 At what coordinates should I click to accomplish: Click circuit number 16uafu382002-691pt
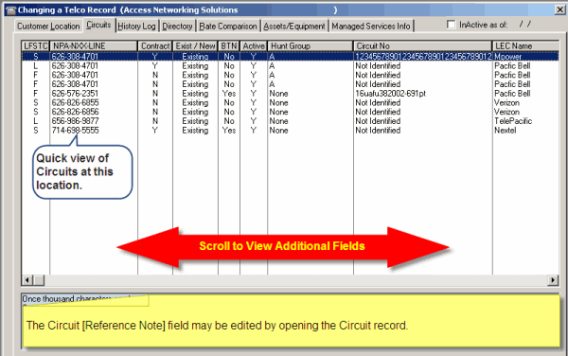(390, 94)
